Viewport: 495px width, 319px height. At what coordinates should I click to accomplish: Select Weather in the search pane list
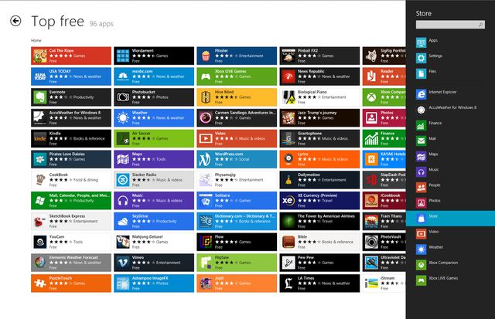point(450,249)
